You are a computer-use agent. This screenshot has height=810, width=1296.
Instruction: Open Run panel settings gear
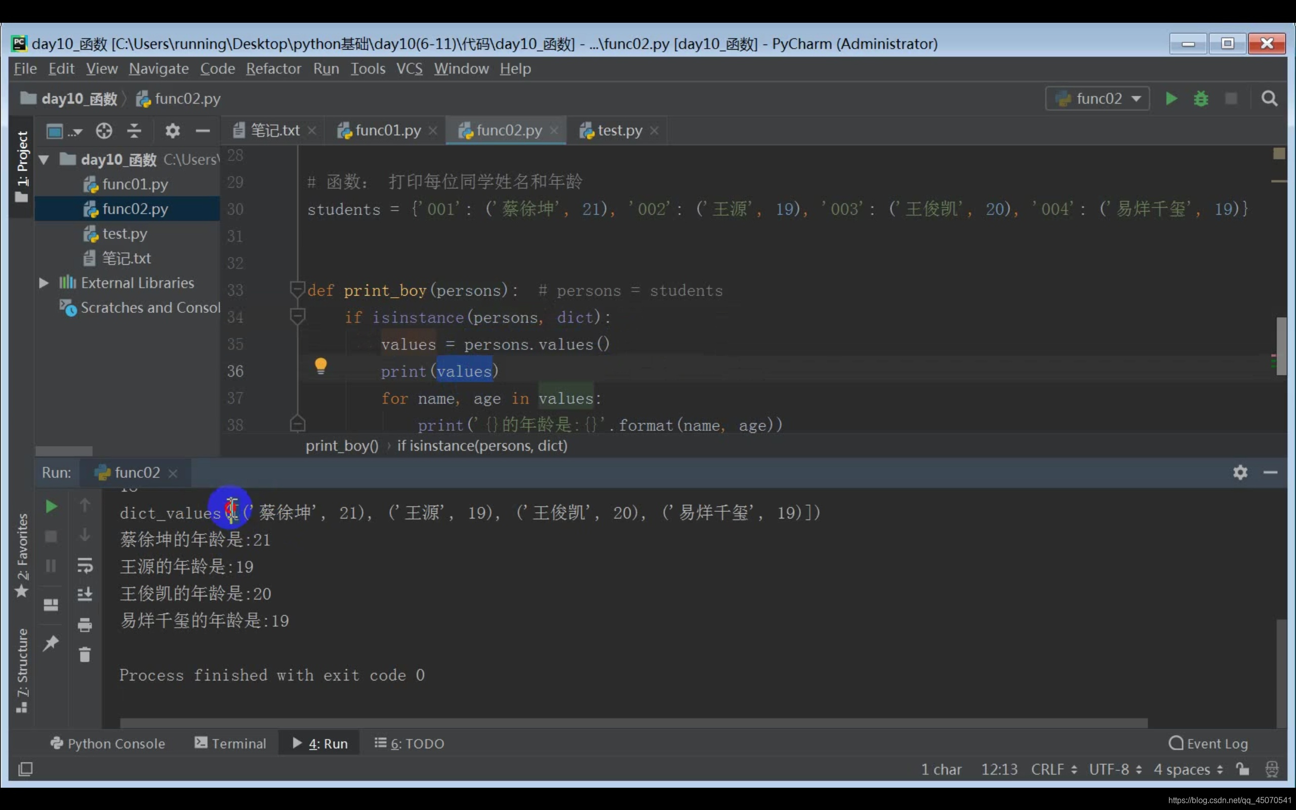(x=1240, y=472)
